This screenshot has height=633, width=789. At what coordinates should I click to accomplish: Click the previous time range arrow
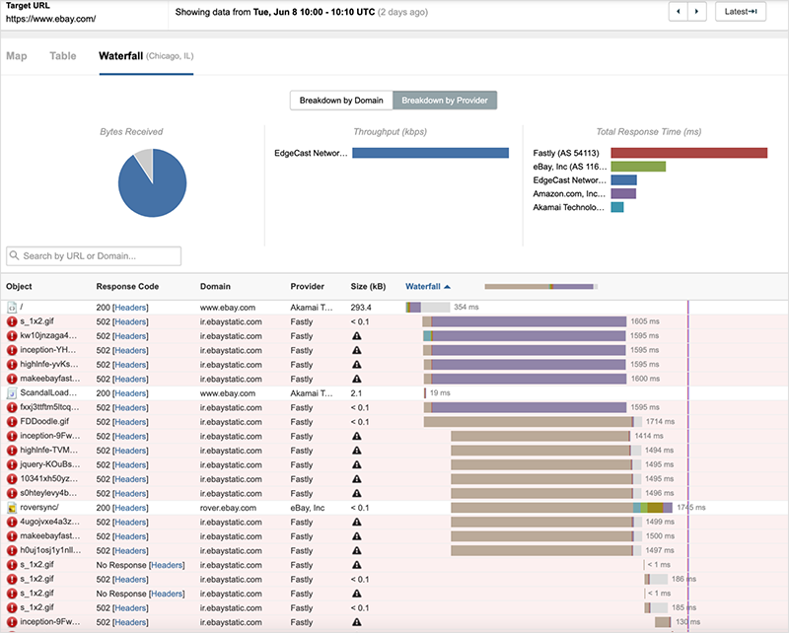[678, 12]
